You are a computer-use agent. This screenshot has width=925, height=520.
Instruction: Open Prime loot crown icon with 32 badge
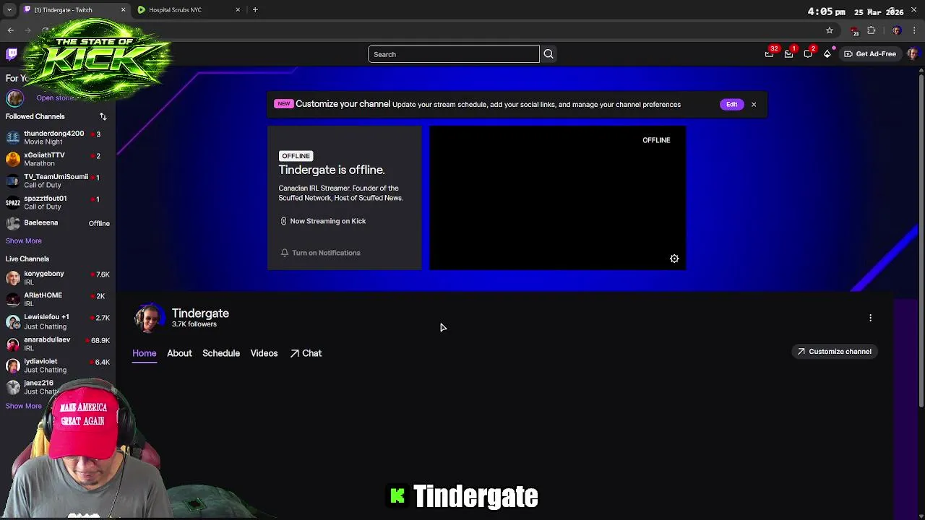(770, 53)
